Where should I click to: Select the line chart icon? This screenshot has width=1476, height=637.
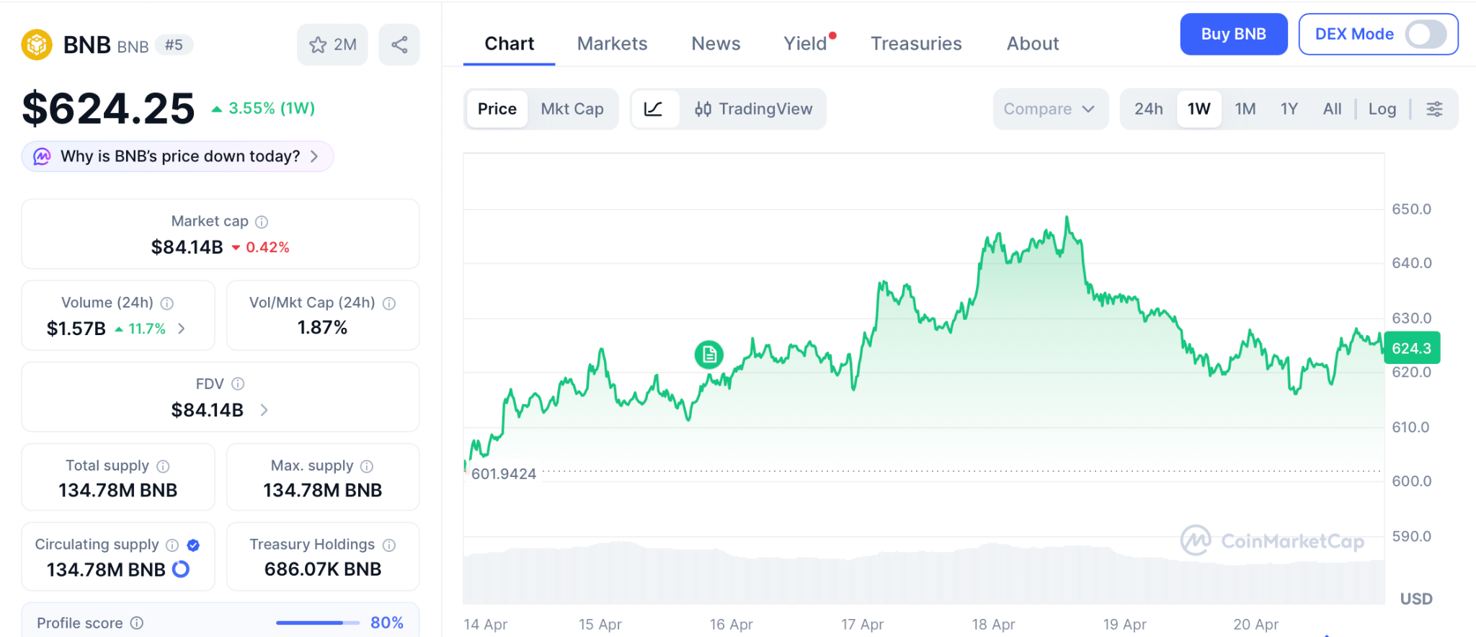[x=654, y=109]
